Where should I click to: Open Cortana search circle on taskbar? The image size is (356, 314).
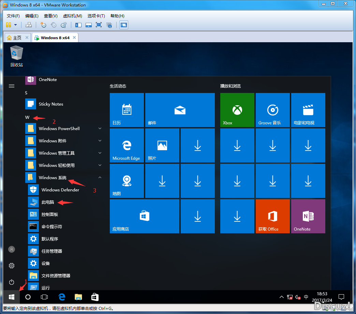[x=28, y=297]
